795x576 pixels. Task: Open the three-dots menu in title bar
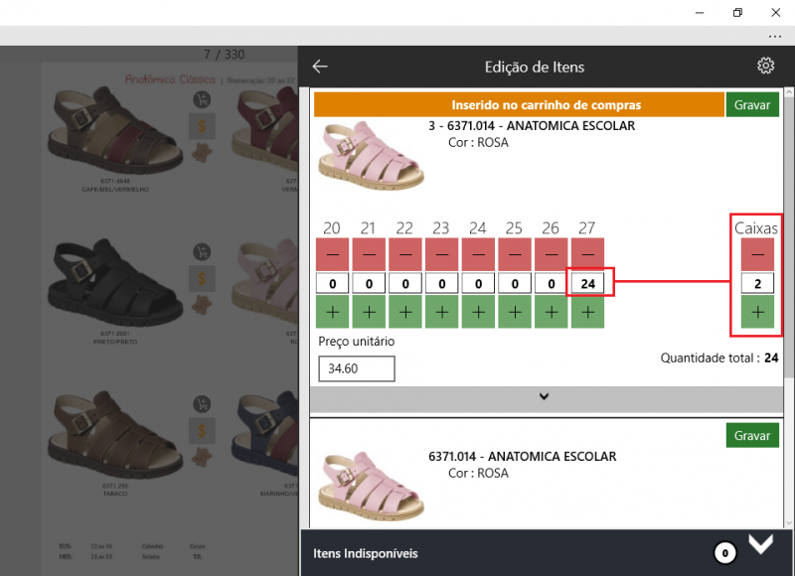click(x=775, y=35)
